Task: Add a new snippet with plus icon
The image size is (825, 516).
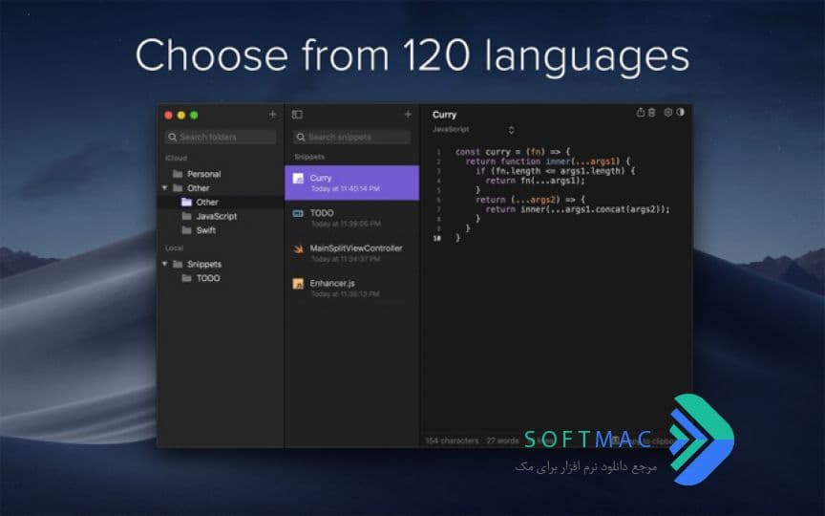Action: [408, 115]
